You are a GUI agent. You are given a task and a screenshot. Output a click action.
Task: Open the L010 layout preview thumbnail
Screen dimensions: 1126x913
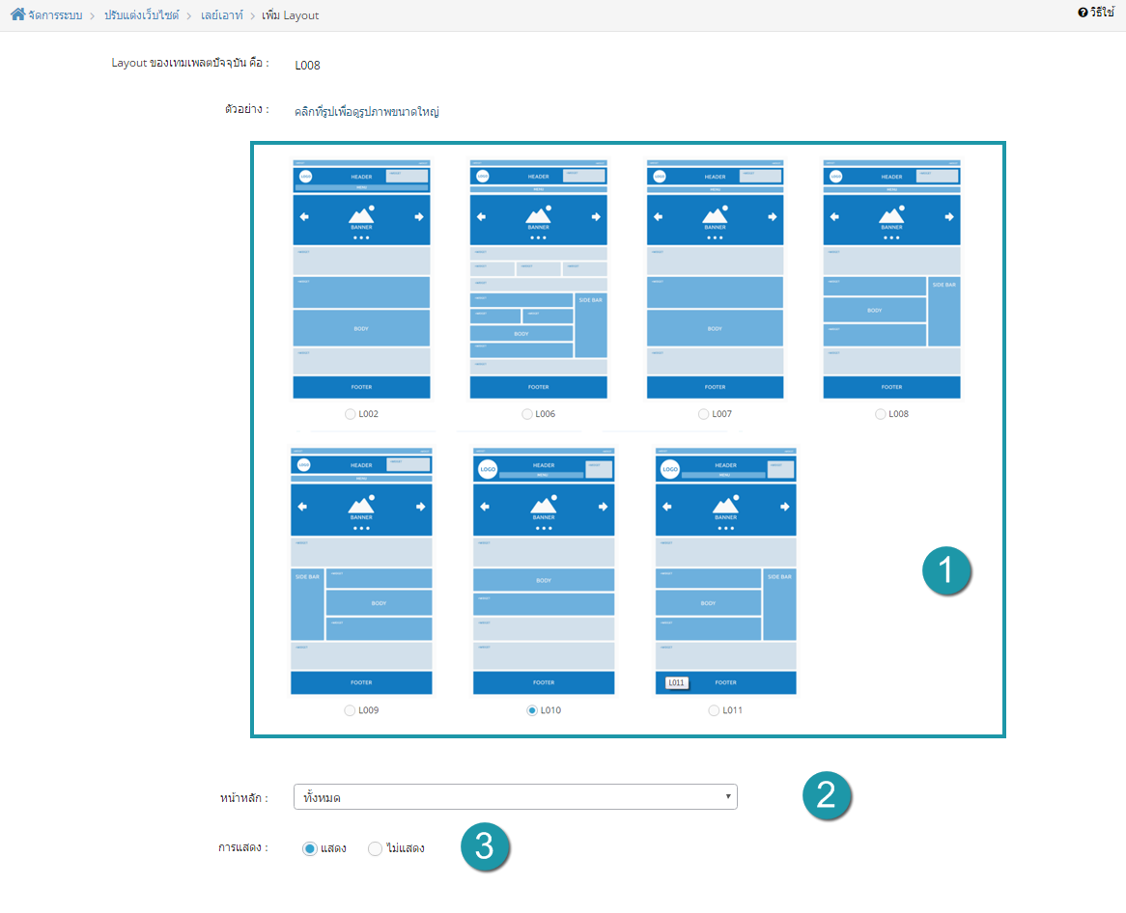click(544, 571)
